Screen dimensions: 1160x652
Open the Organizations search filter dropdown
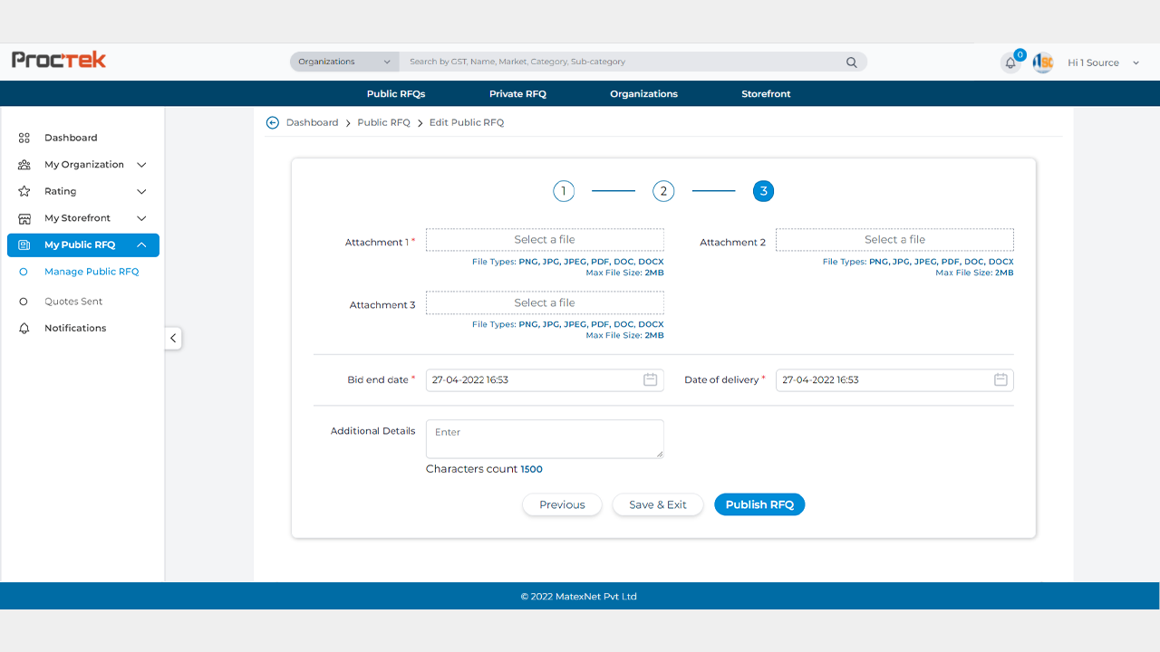click(344, 62)
